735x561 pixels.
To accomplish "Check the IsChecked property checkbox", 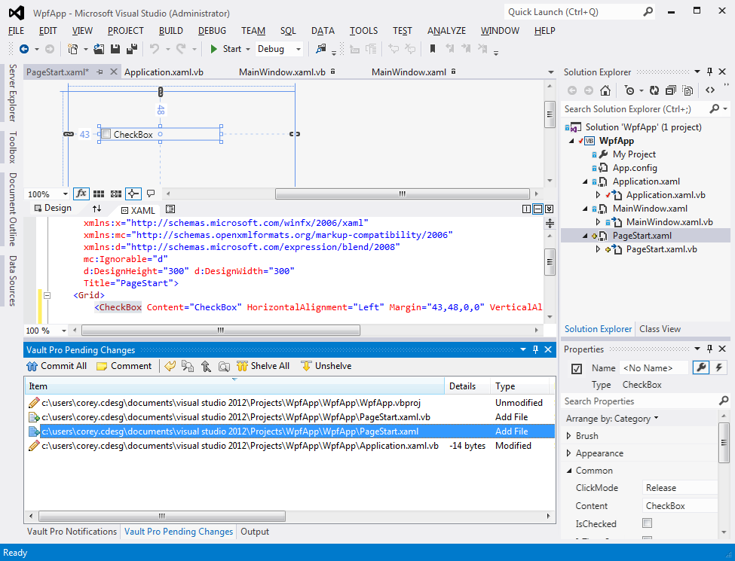I will point(647,523).
